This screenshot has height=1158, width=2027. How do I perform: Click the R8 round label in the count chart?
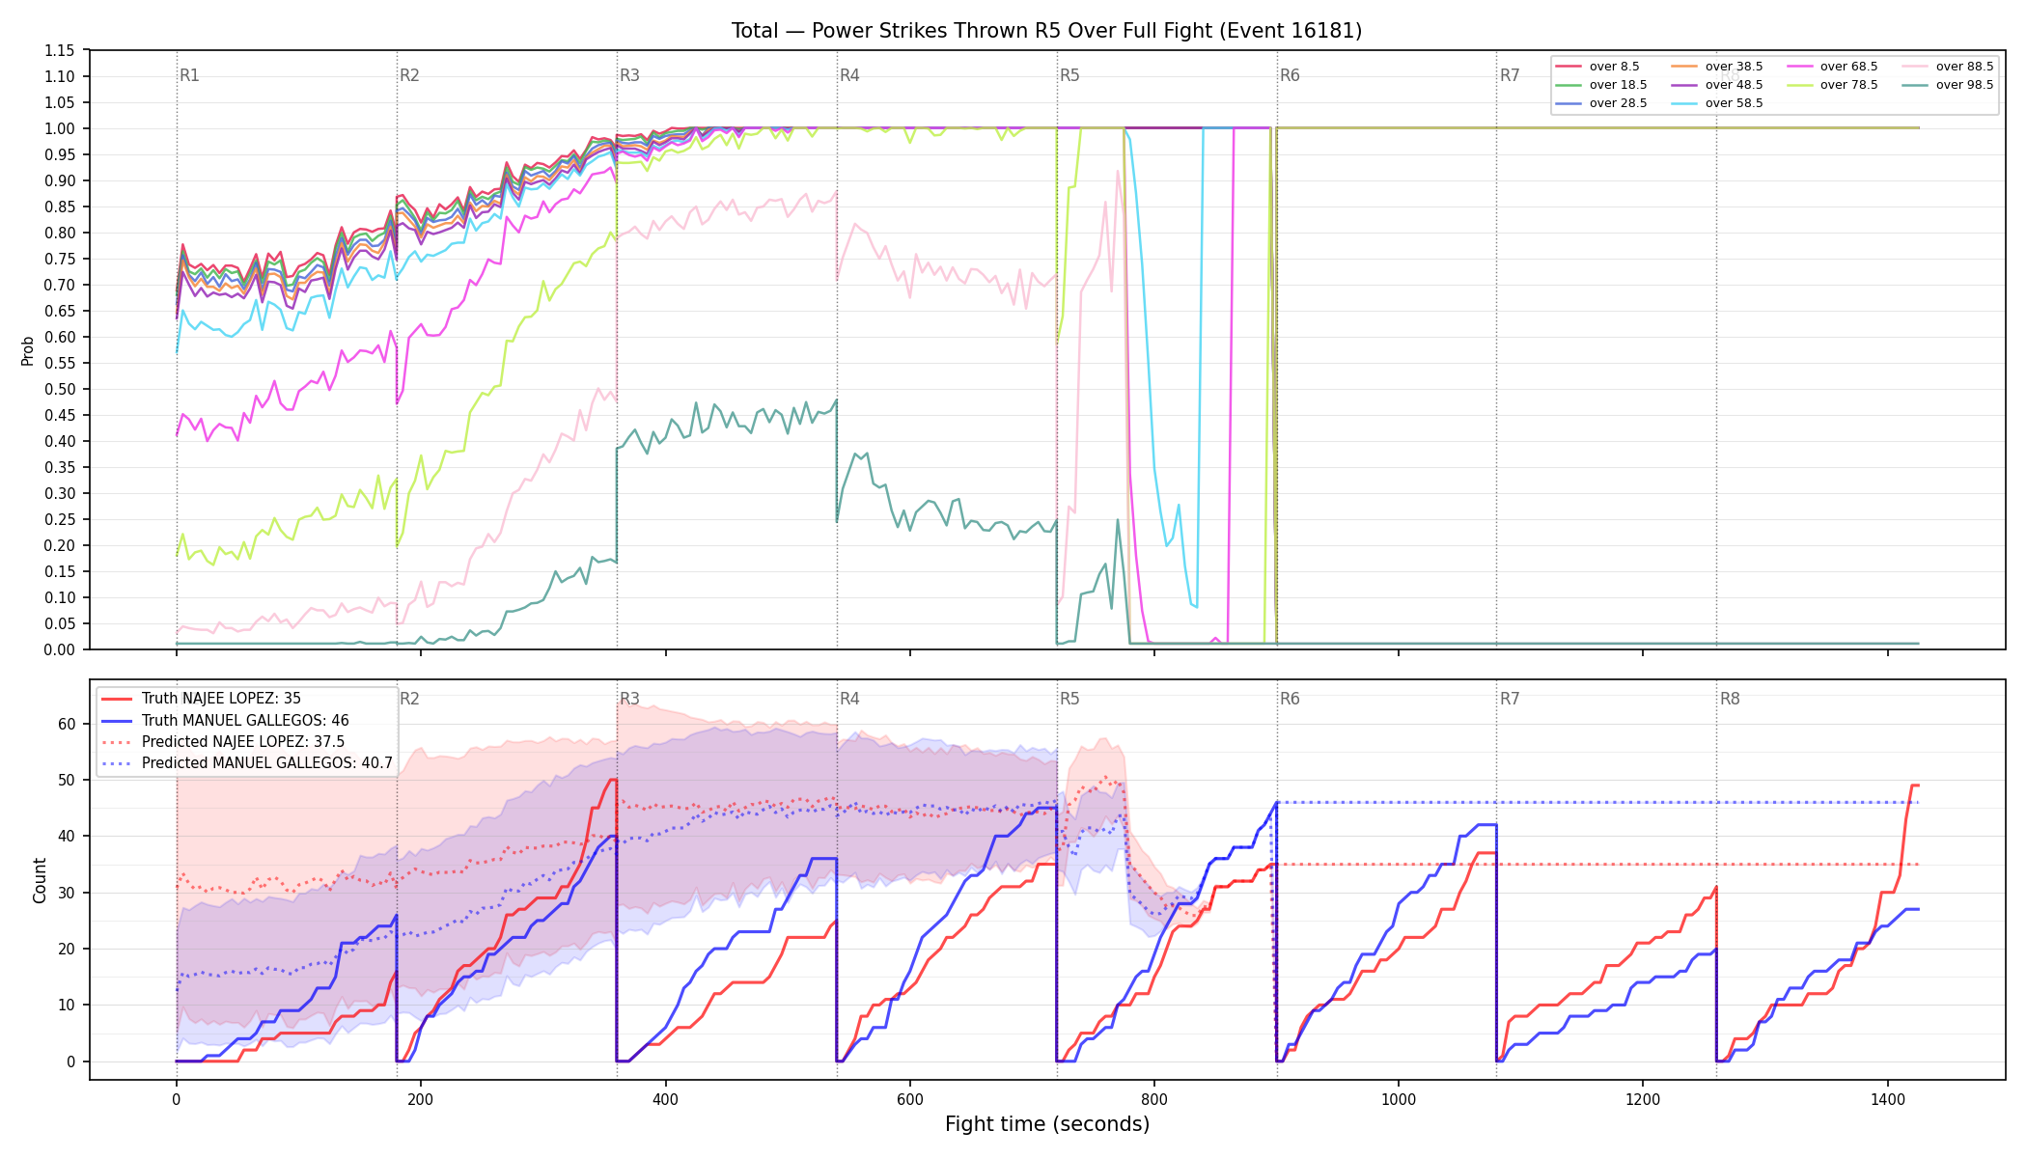point(1730,699)
